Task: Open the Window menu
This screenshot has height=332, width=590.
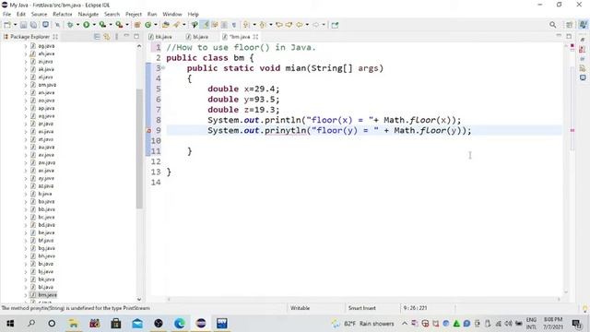Action: pos(172,15)
